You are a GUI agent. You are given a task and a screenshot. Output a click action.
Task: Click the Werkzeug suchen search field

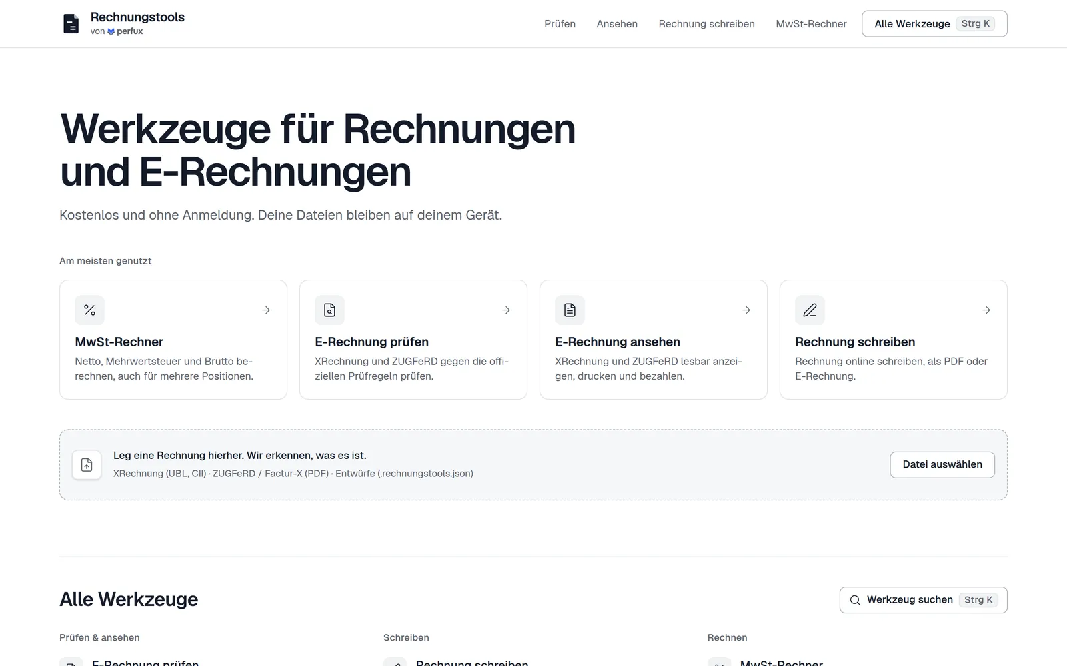tap(923, 600)
